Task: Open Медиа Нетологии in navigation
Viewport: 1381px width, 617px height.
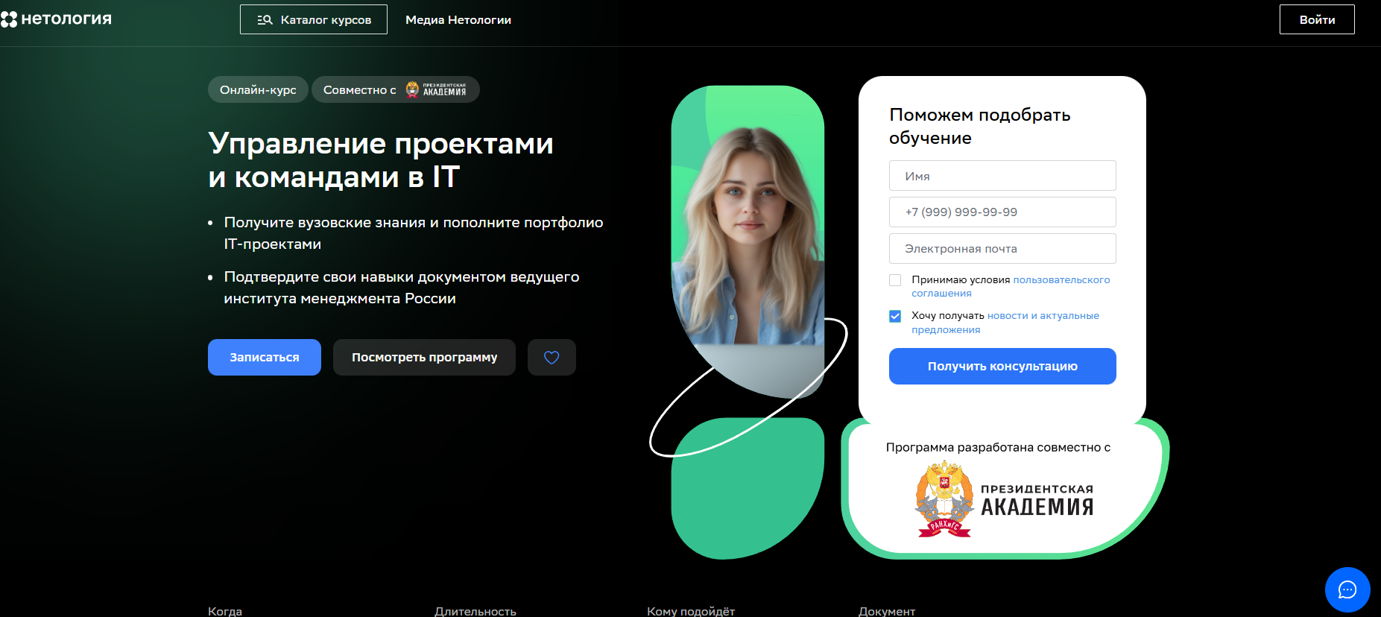Action: tap(458, 20)
